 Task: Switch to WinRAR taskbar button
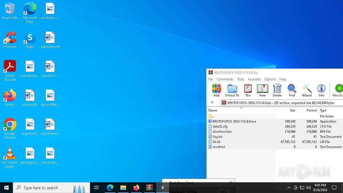[150, 188]
